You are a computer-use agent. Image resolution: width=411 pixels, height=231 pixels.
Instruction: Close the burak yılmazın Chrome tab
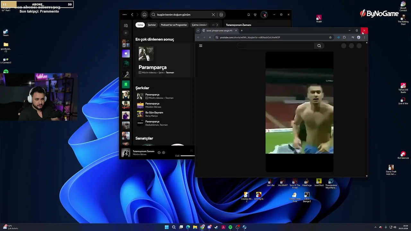point(236,30)
